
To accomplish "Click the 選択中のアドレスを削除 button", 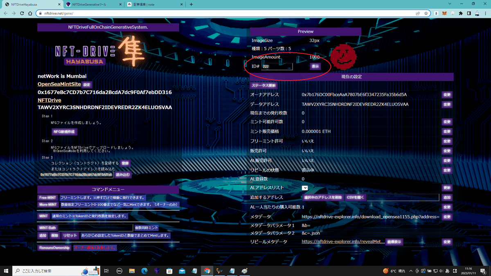I will click(x=323, y=197).
